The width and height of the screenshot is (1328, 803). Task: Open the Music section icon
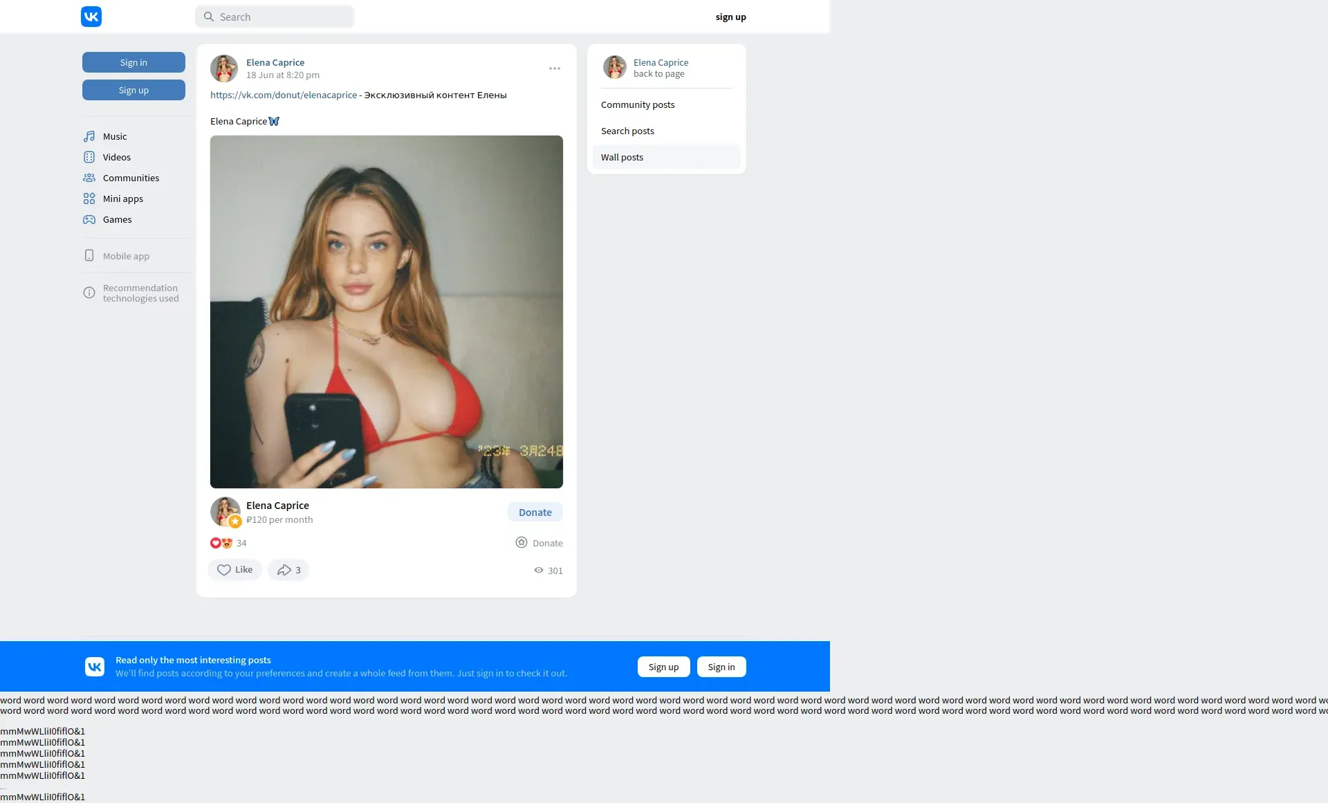pyautogui.click(x=89, y=136)
